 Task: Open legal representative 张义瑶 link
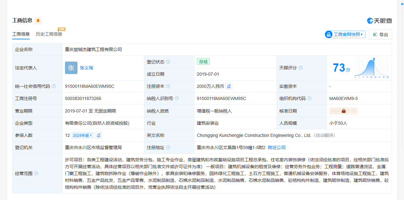point(87,68)
